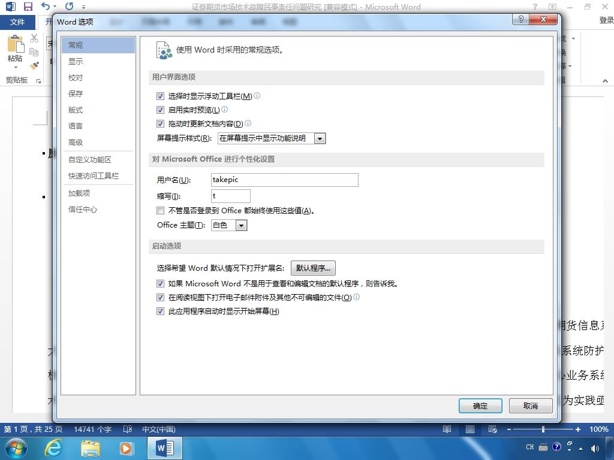Click the Copy icon in clipboard group
This screenshot has width=614, height=460.
34,52
